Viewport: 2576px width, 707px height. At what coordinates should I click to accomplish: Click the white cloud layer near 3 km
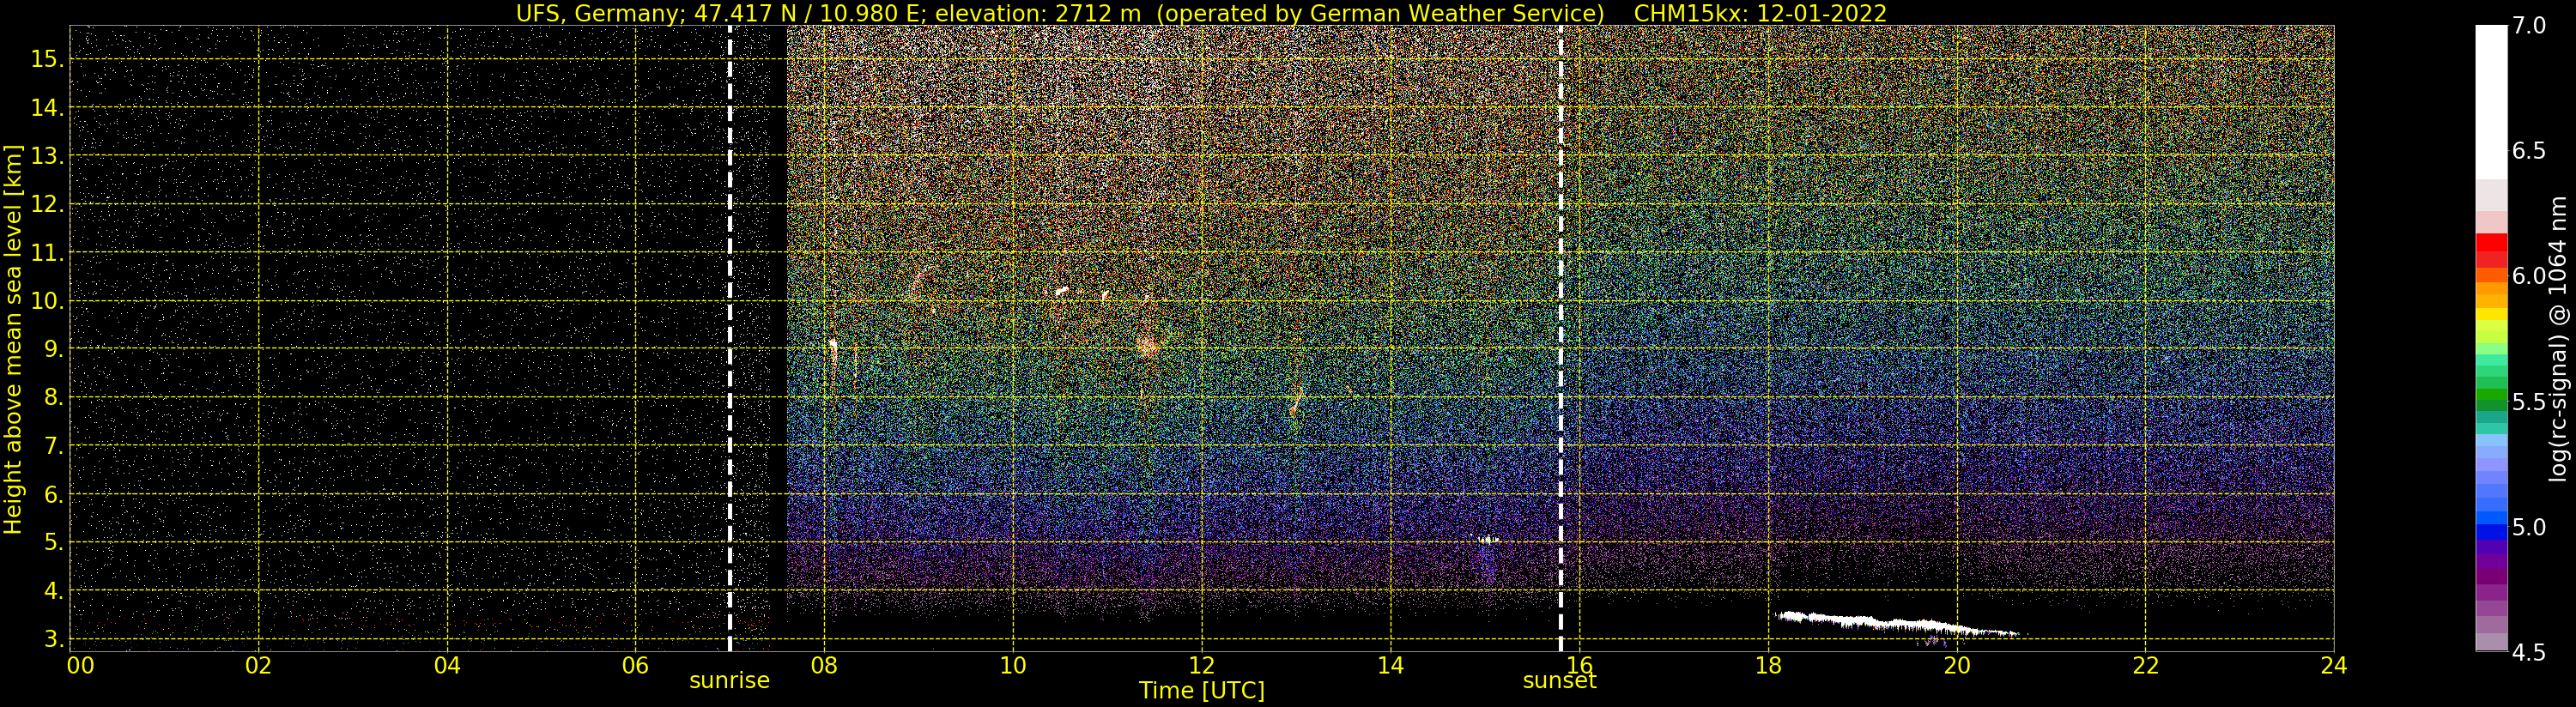1896,624
